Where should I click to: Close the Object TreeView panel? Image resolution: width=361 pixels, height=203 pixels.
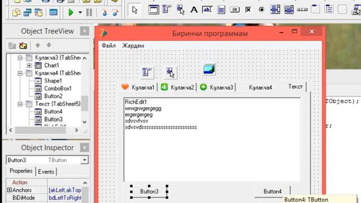(84, 31)
